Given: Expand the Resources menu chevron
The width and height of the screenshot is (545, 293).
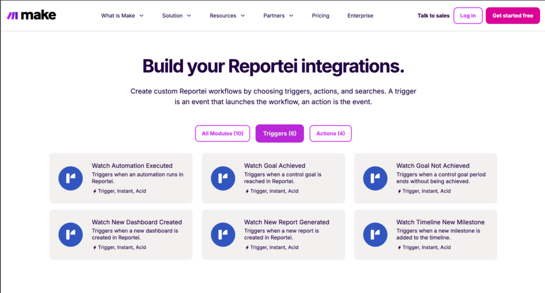Looking at the screenshot, I should coord(243,15).
